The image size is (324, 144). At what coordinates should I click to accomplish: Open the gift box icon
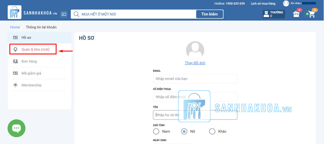tap(296, 14)
